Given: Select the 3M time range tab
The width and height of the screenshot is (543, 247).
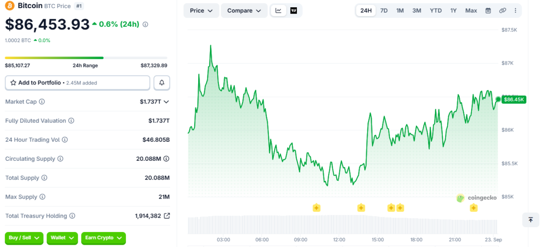Looking at the screenshot, I should (x=417, y=10).
